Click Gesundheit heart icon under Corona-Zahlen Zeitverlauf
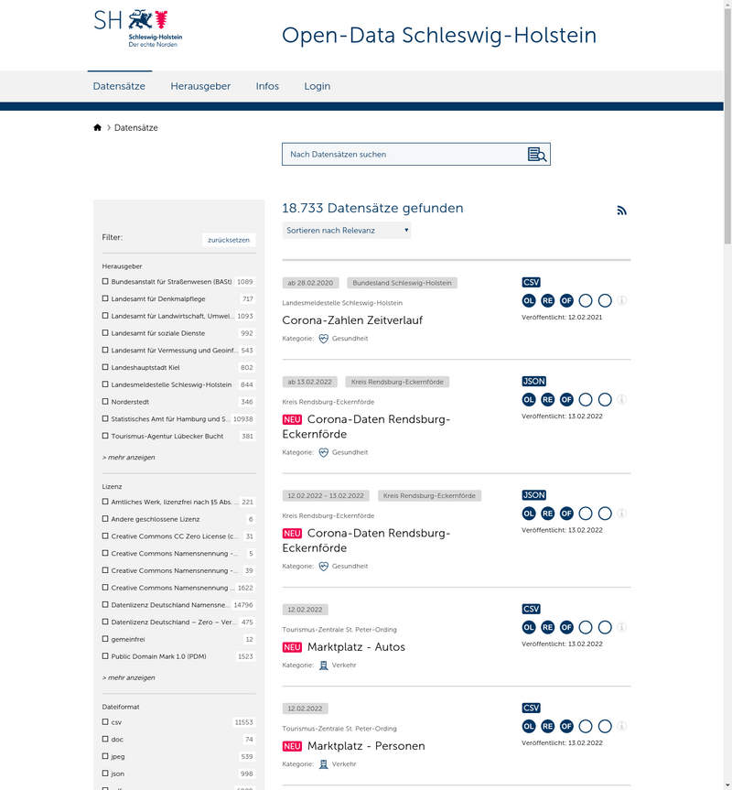732x790 pixels. pos(324,339)
